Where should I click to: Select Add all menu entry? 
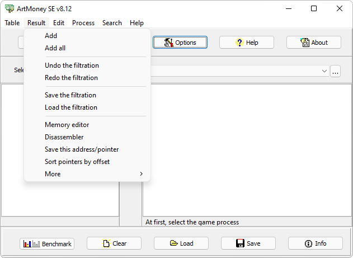coord(55,48)
